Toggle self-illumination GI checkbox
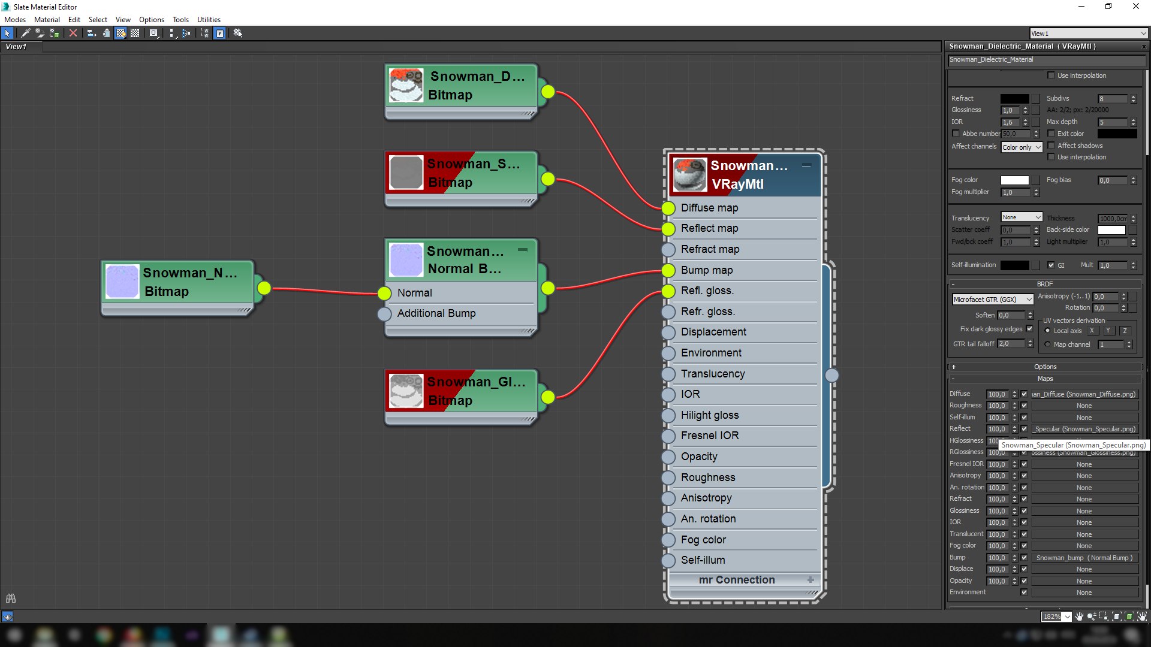 1051,265
